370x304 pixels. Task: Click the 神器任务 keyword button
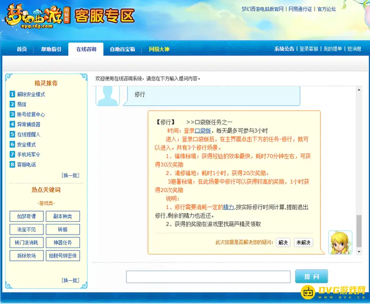pos(63,242)
